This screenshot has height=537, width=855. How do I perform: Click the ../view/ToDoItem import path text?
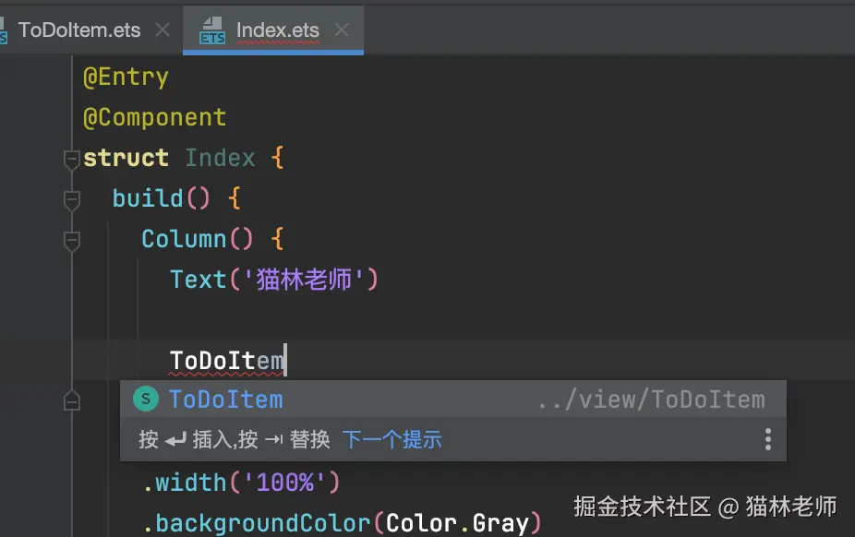pyautogui.click(x=650, y=400)
